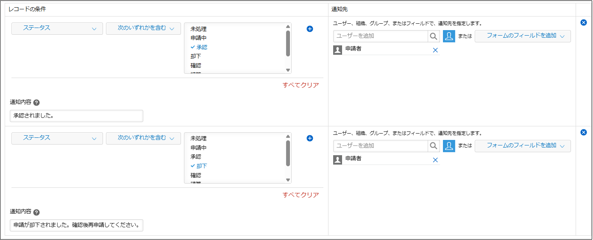Open 次のいずれかを含む operator dropdown in 却下 row
The image size is (593, 240).
143,138
